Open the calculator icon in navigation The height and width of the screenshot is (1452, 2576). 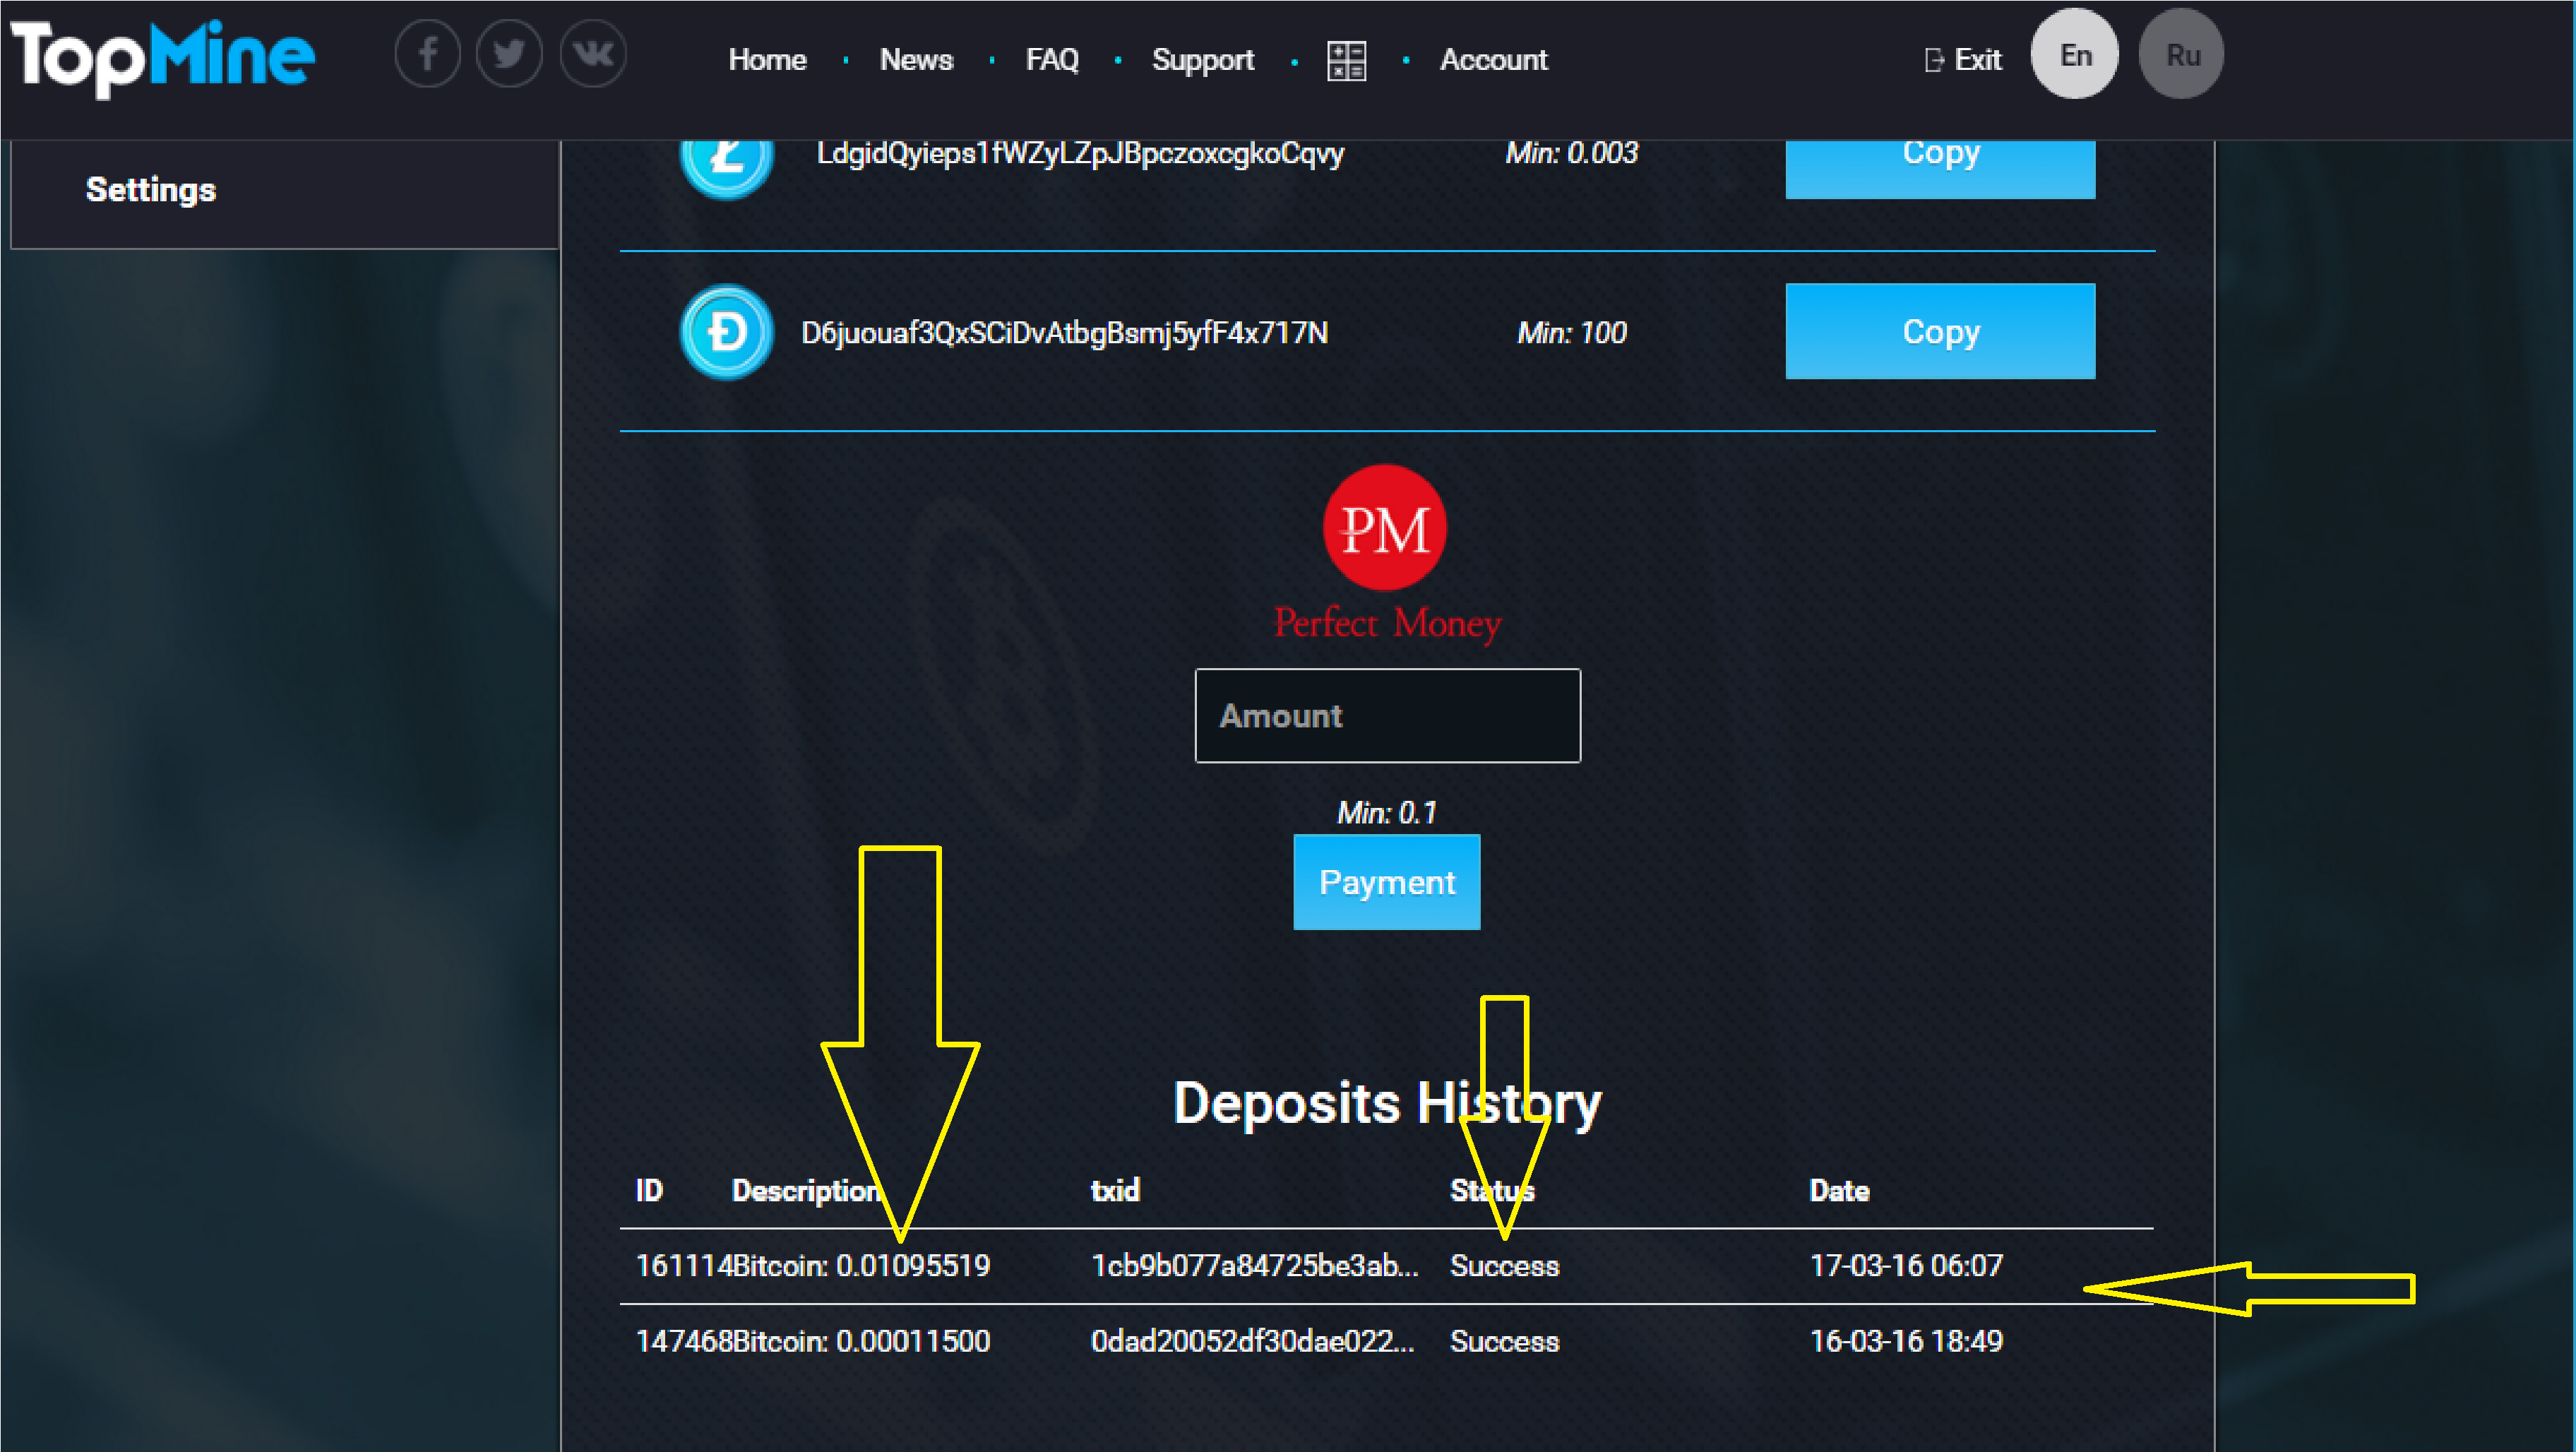[1346, 60]
